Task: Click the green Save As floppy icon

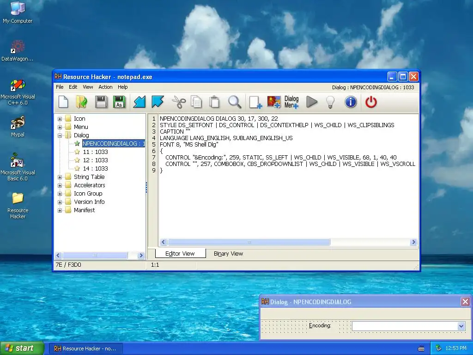Action: (119, 102)
